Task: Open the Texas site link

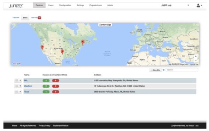Action: pyautogui.click(x=27, y=92)
